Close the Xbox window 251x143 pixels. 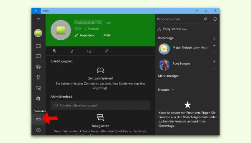tap(215, 11)
